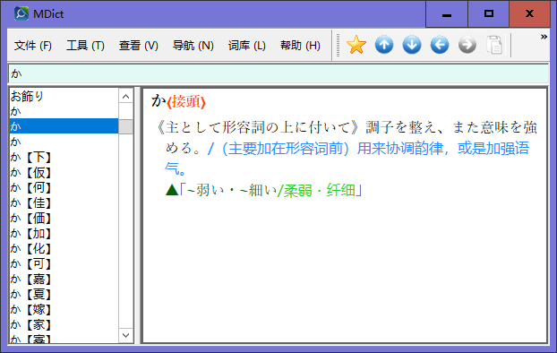The height and width of the screenshot is (353, 557).
Task: Click the MDict app icon in title bar
Action: (x=21, y=13)
